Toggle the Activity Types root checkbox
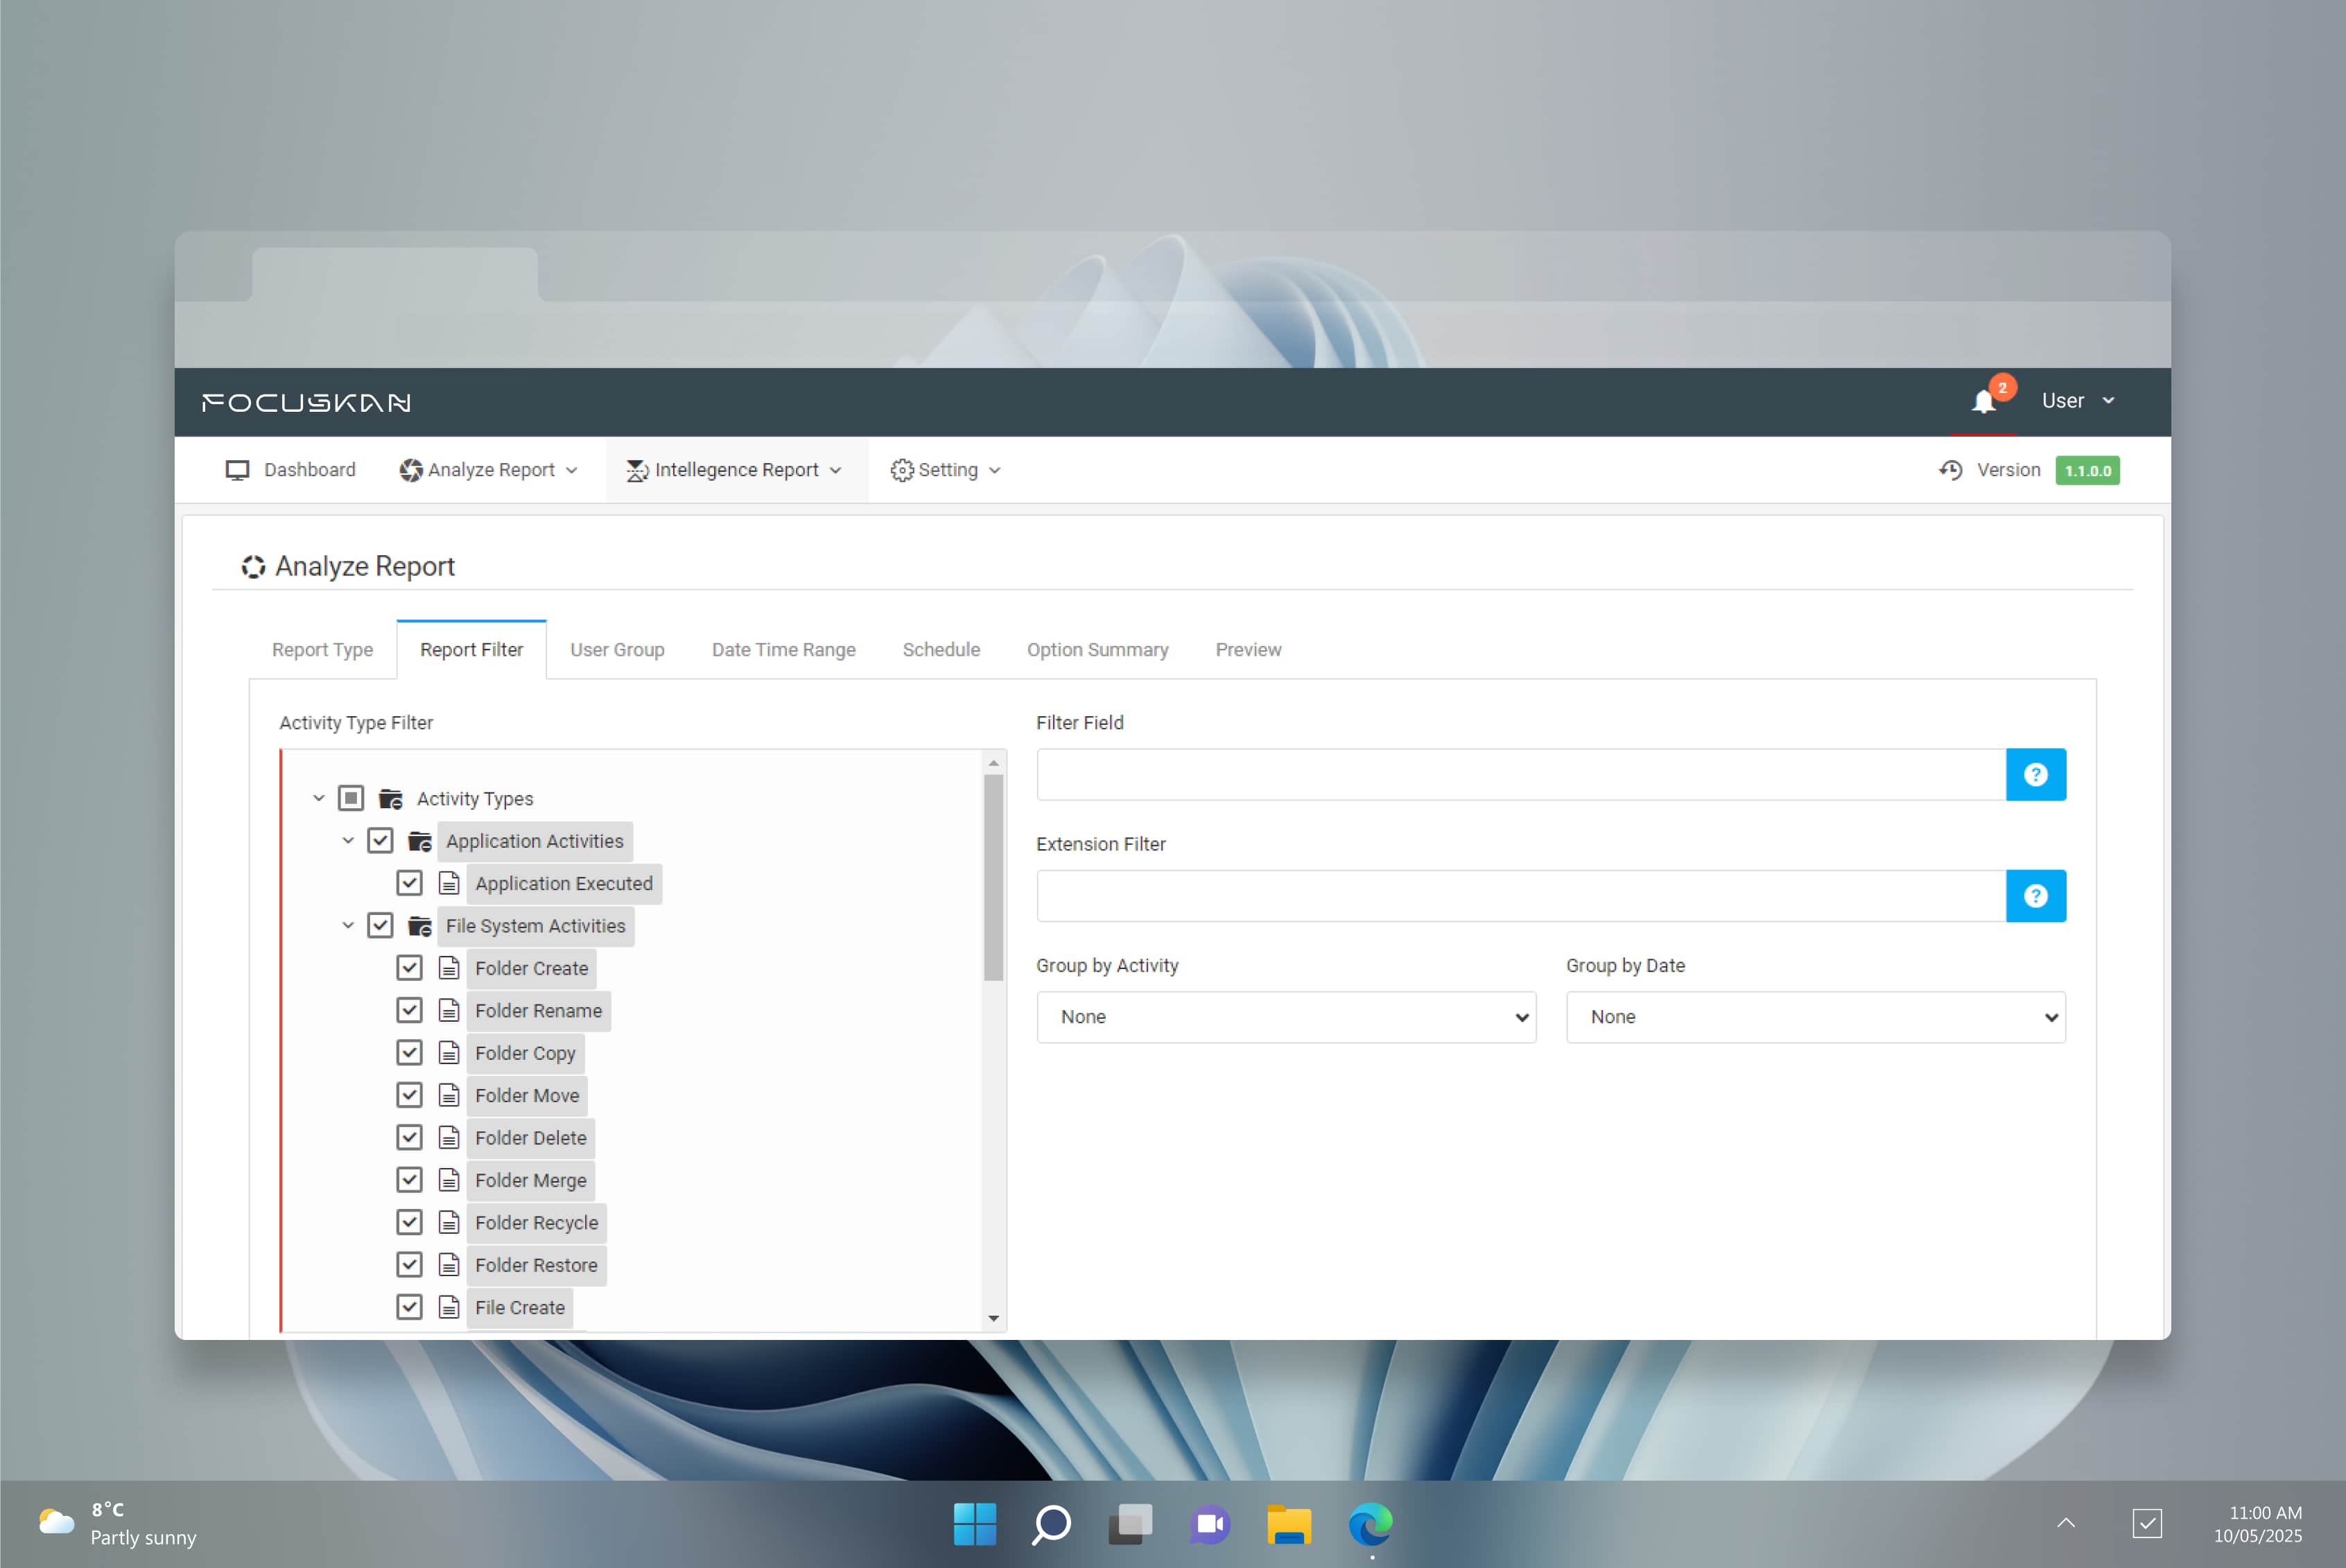The image size is (2346, 1568). (x=351, y=798)
